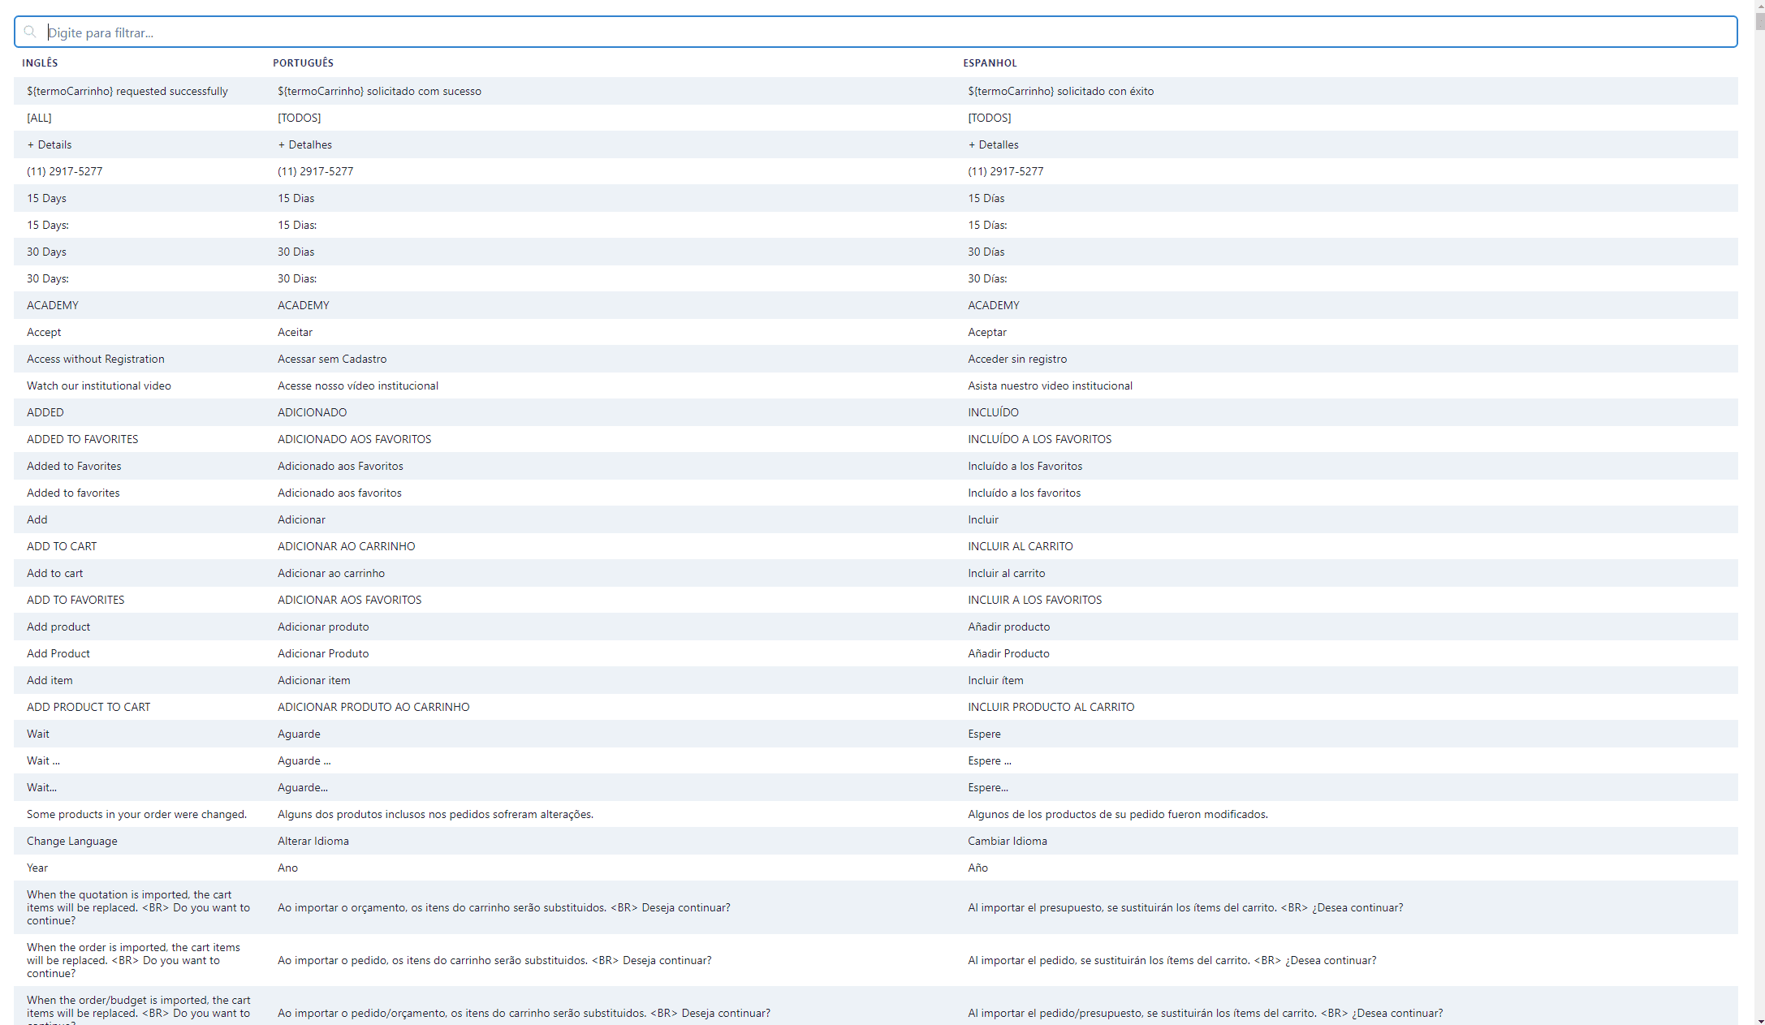Select the 'Wait' cell without dots

coord(38,734)
